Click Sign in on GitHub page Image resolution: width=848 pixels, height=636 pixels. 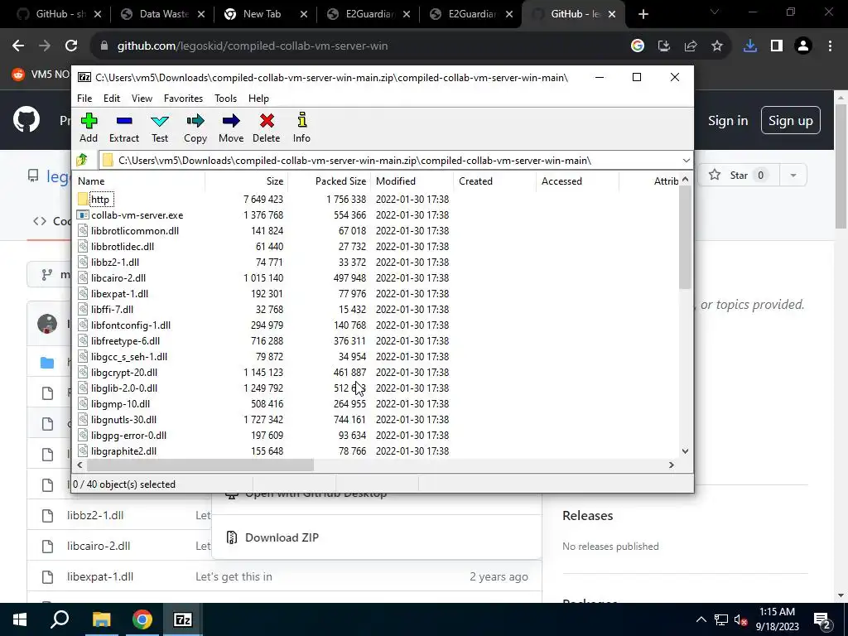point(728,121)
